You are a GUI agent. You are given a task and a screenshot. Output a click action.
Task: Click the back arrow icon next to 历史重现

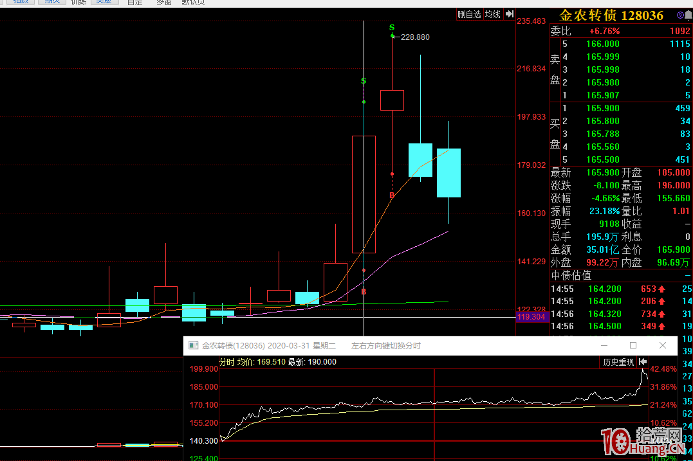643,362
